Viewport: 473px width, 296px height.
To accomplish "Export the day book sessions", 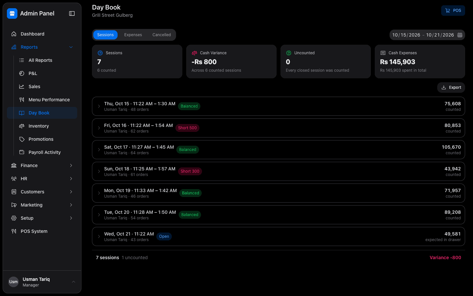I will pos(451,87).
